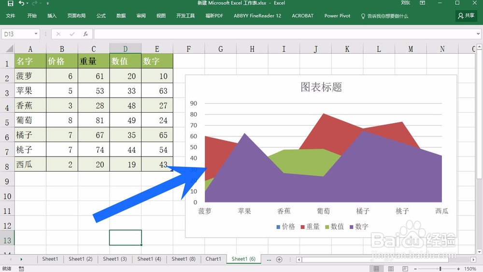The width and height of the screenshot is (483, 272).
Task: Click cell with value 65
Action: pos(157,135)
